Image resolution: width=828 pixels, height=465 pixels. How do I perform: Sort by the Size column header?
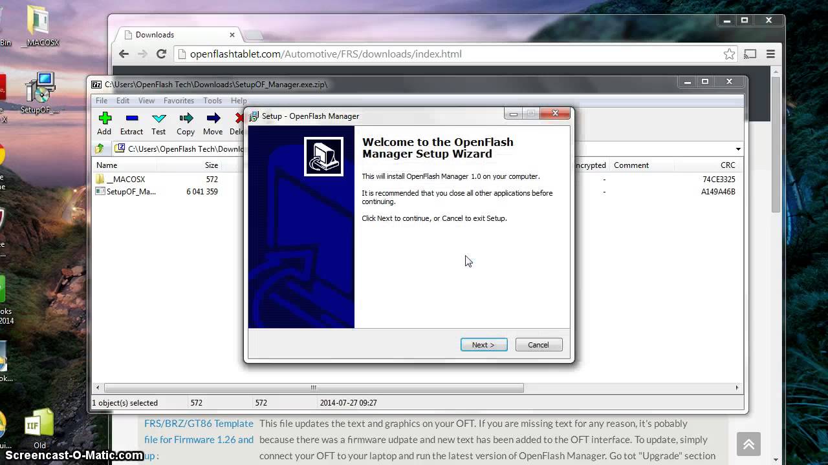pyautogui.click(x=212, y=165)
